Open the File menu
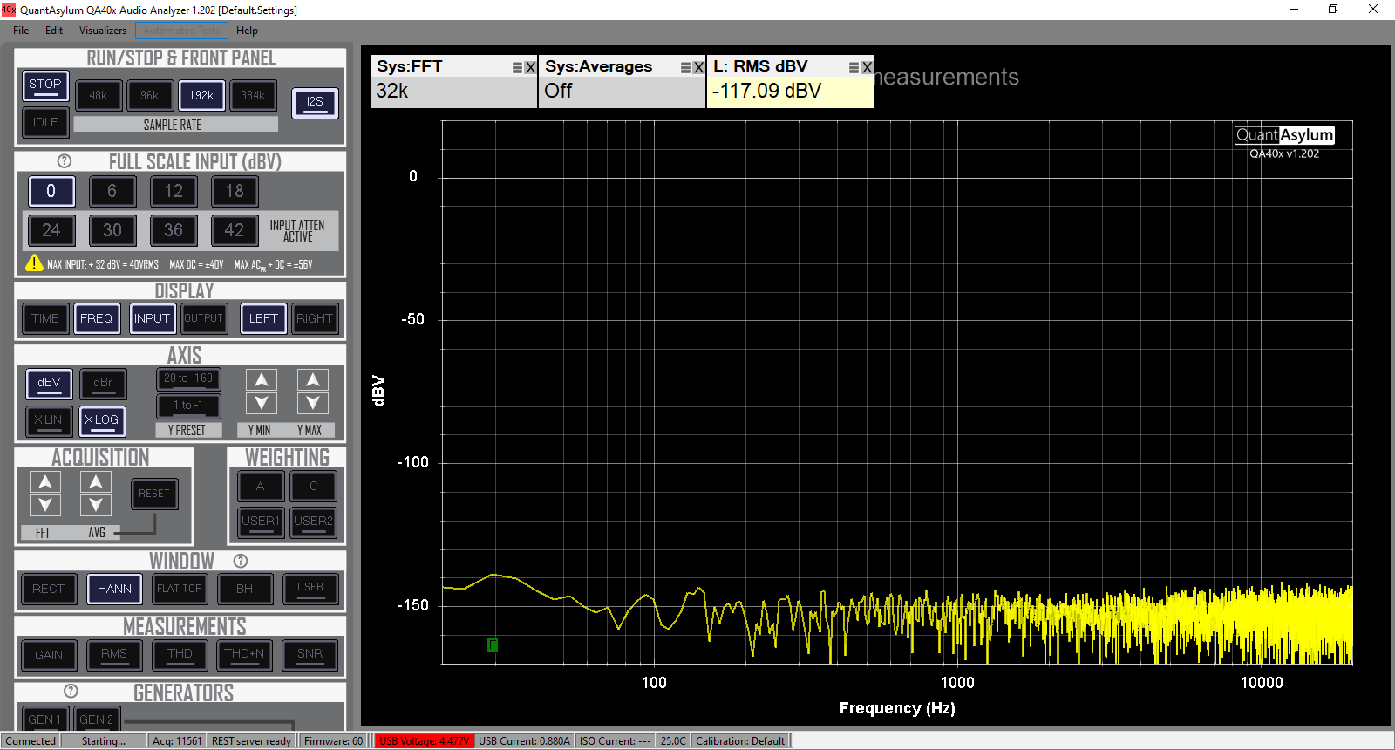The width and height of the screenshot is (1395, 750). [21, 31]
